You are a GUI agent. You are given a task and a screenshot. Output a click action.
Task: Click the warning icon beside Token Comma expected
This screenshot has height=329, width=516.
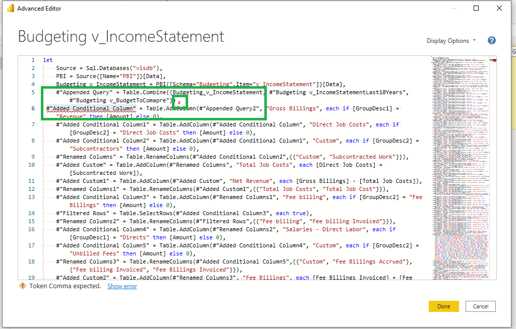(x=22, y=286)
